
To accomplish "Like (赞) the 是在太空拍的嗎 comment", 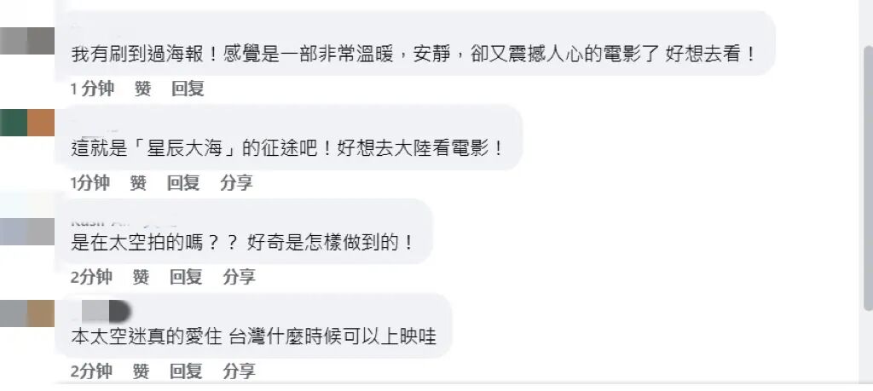I will coord(141,276).
